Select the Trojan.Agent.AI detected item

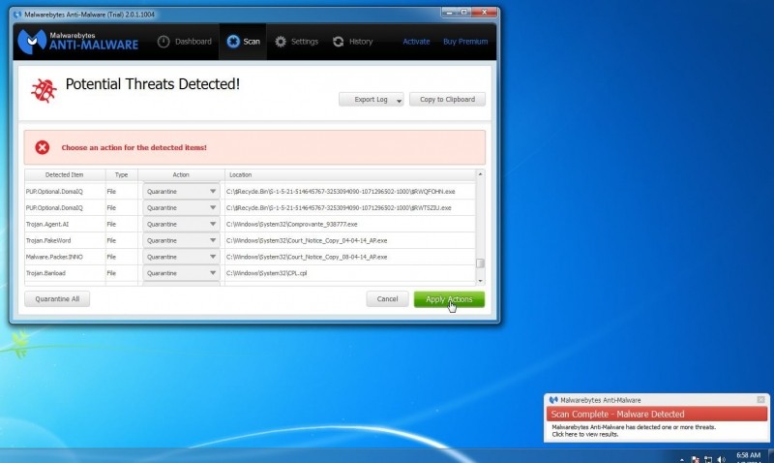tap(47, 224)
